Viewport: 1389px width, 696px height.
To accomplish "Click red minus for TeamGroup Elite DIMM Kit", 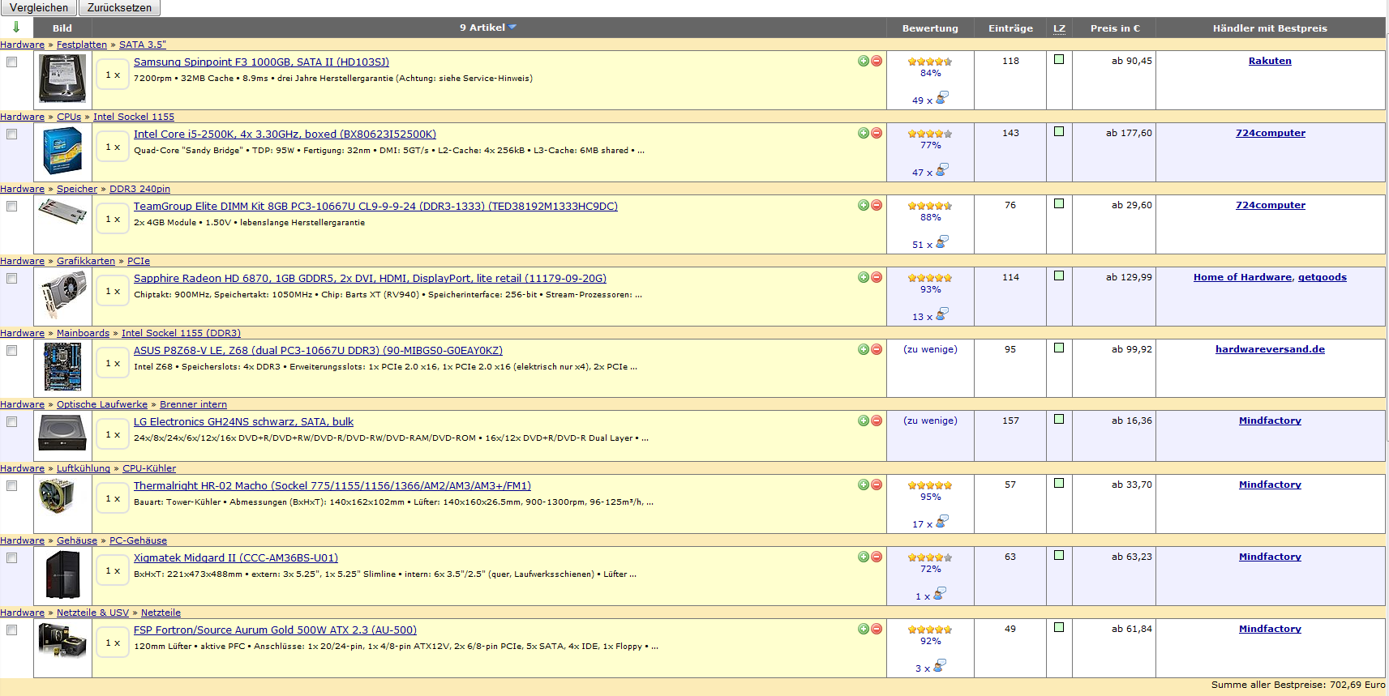I will [877, 205].
